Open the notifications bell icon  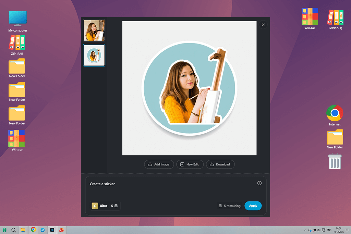pyautogui.click(x=347, y=230)
